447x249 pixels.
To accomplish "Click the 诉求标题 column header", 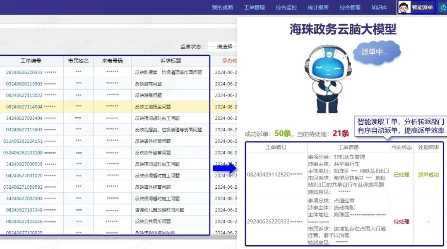I will 171,61.
